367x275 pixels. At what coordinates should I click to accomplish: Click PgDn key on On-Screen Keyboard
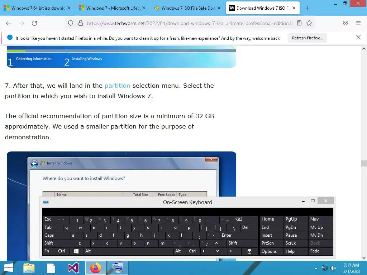(296, 227)
